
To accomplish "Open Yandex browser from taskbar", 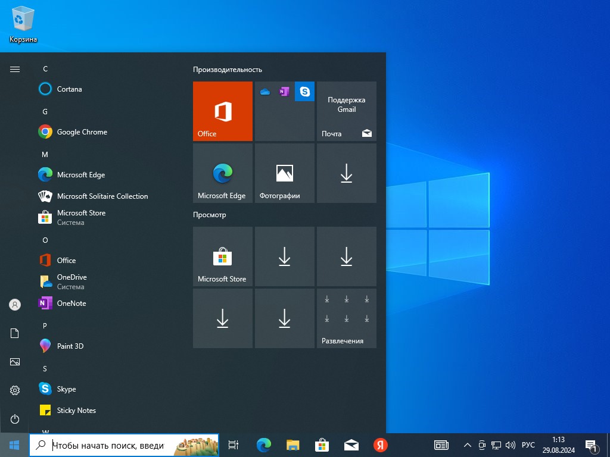I will 381,445.
